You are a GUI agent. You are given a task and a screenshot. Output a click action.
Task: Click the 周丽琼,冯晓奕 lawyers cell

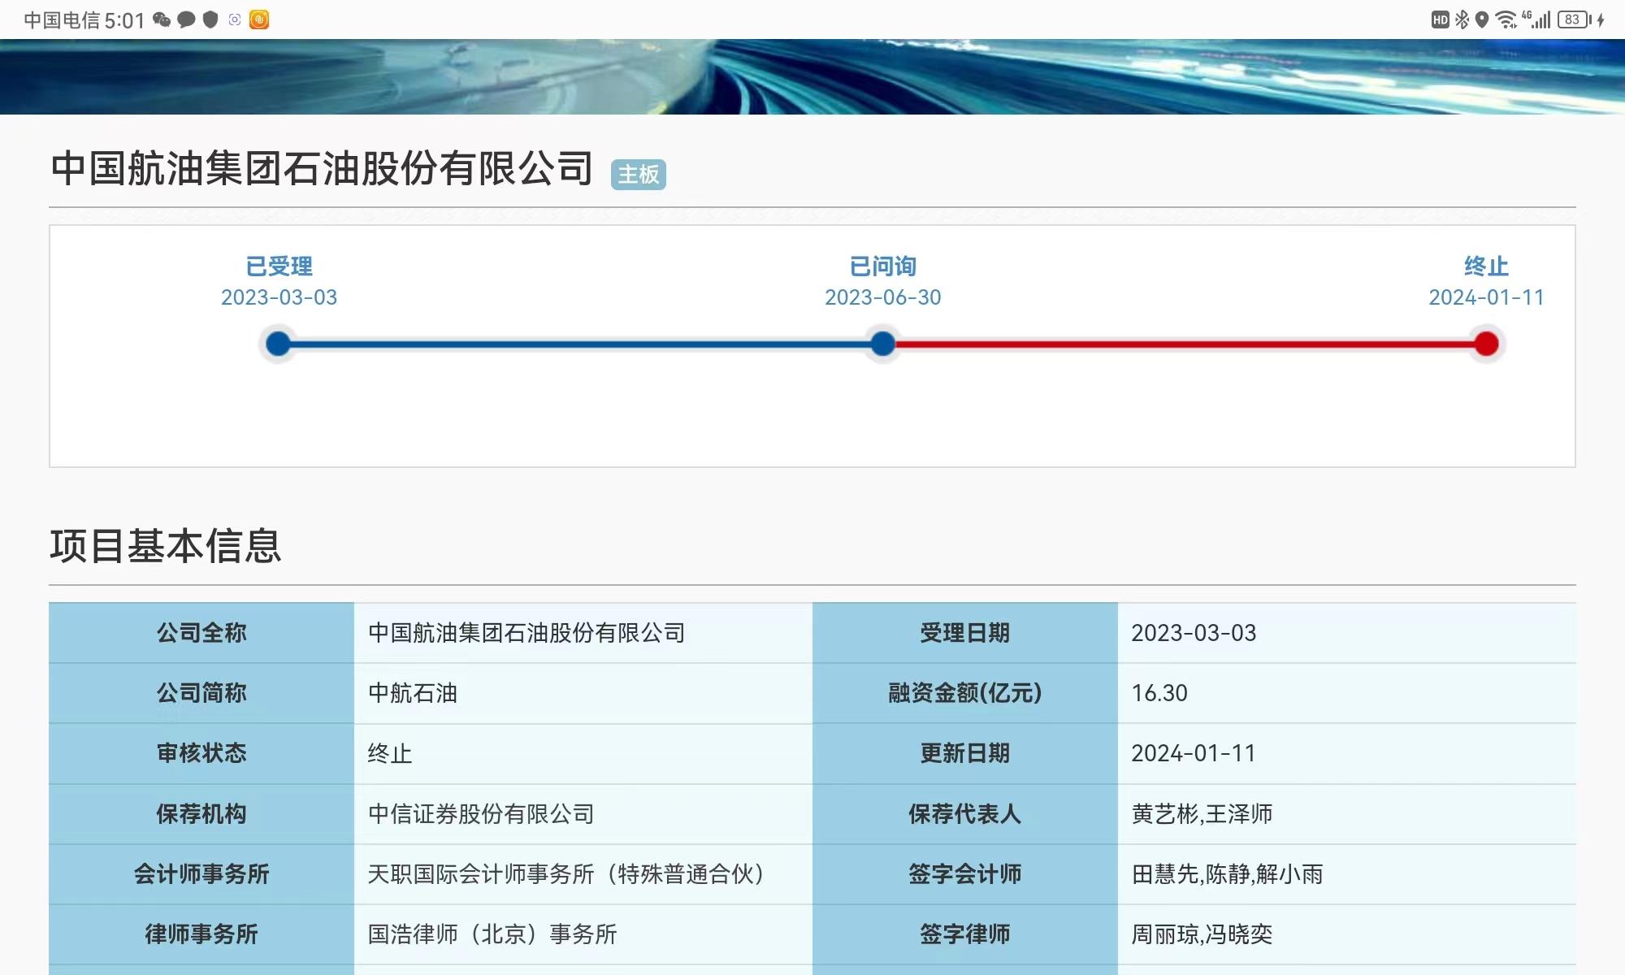pyautogui.click(x=1347, y=934)
